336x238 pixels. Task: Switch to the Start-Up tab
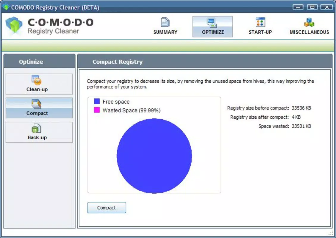click(260, 26)
